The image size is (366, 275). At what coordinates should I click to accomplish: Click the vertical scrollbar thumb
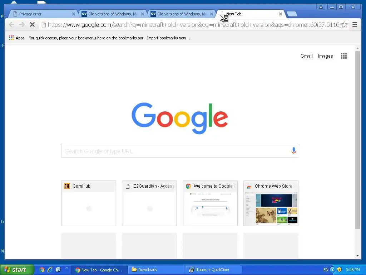[x=357, y=140]
